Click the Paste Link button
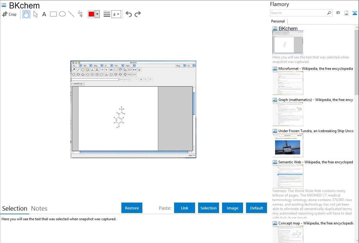The height and width of the screenshot is (243, 359). (184, 208)
